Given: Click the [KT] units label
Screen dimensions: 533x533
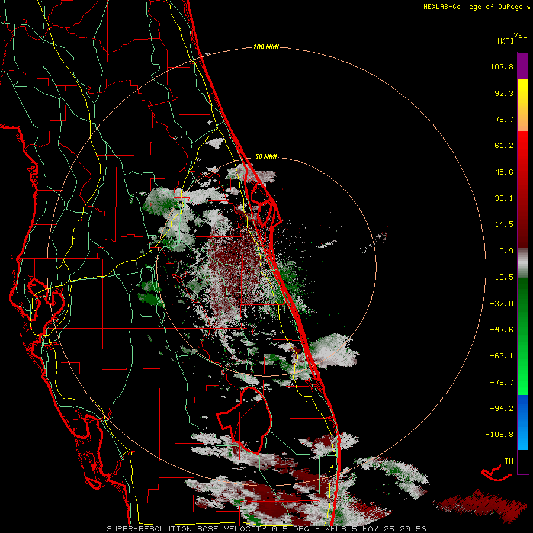Looking at the screenshot, I should pyautogui.click(x=505, y=41).
